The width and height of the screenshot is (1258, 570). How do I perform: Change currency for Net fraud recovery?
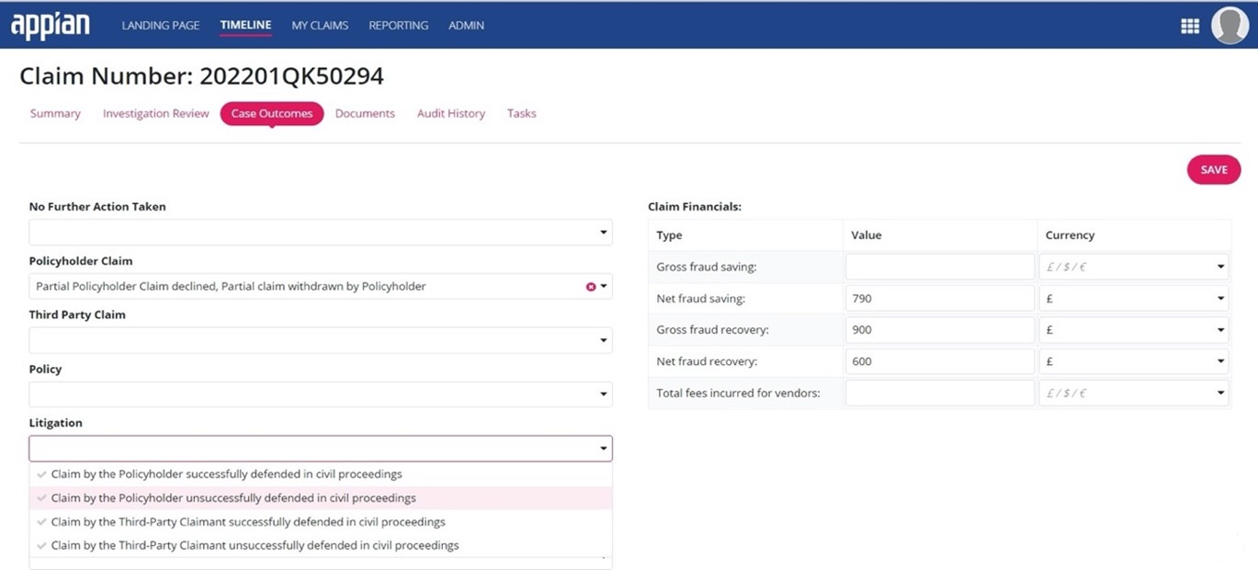pos(1134,361)
